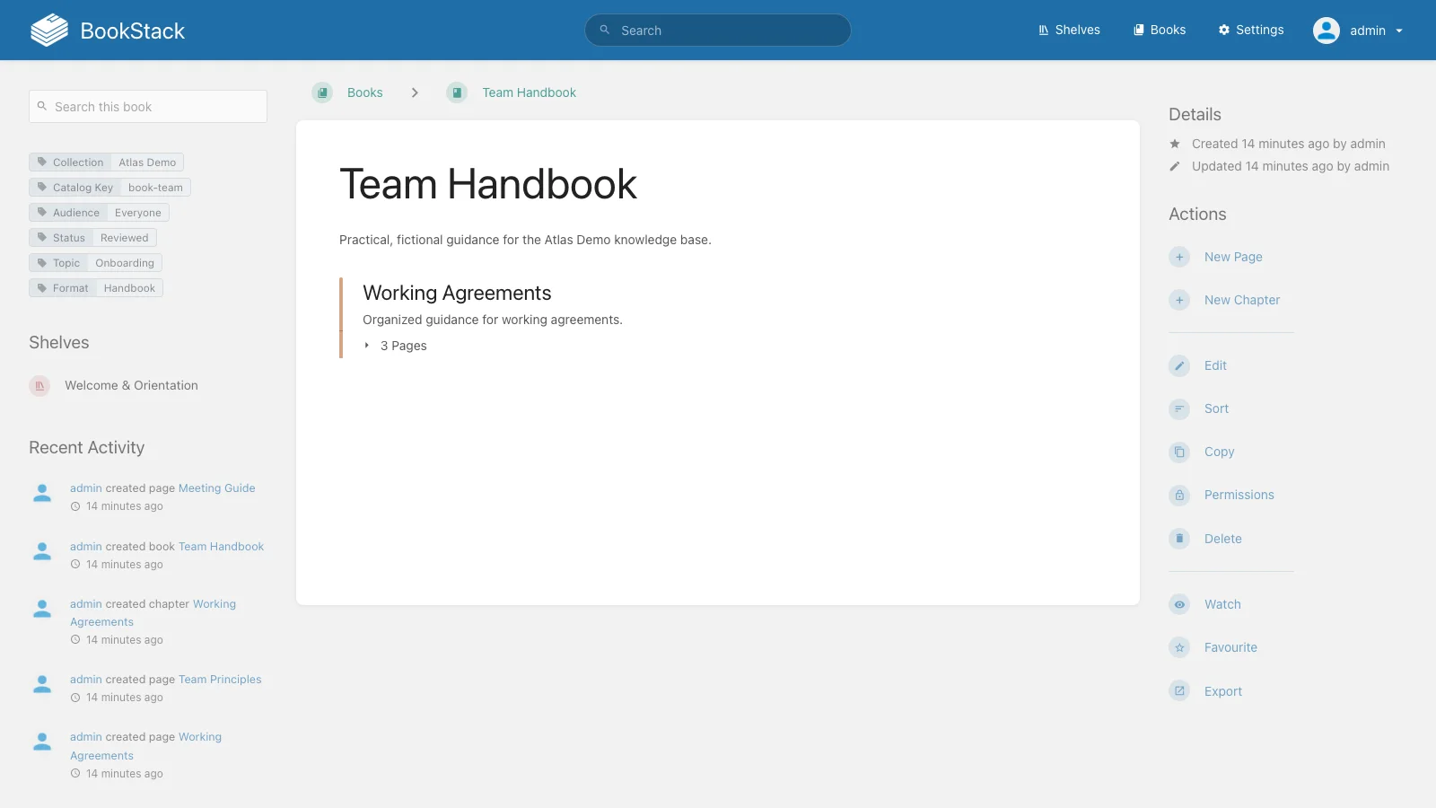Screen dimensions: 1436x808
Task: Click the Favourite action link
Action: [x=1230, y=647]
